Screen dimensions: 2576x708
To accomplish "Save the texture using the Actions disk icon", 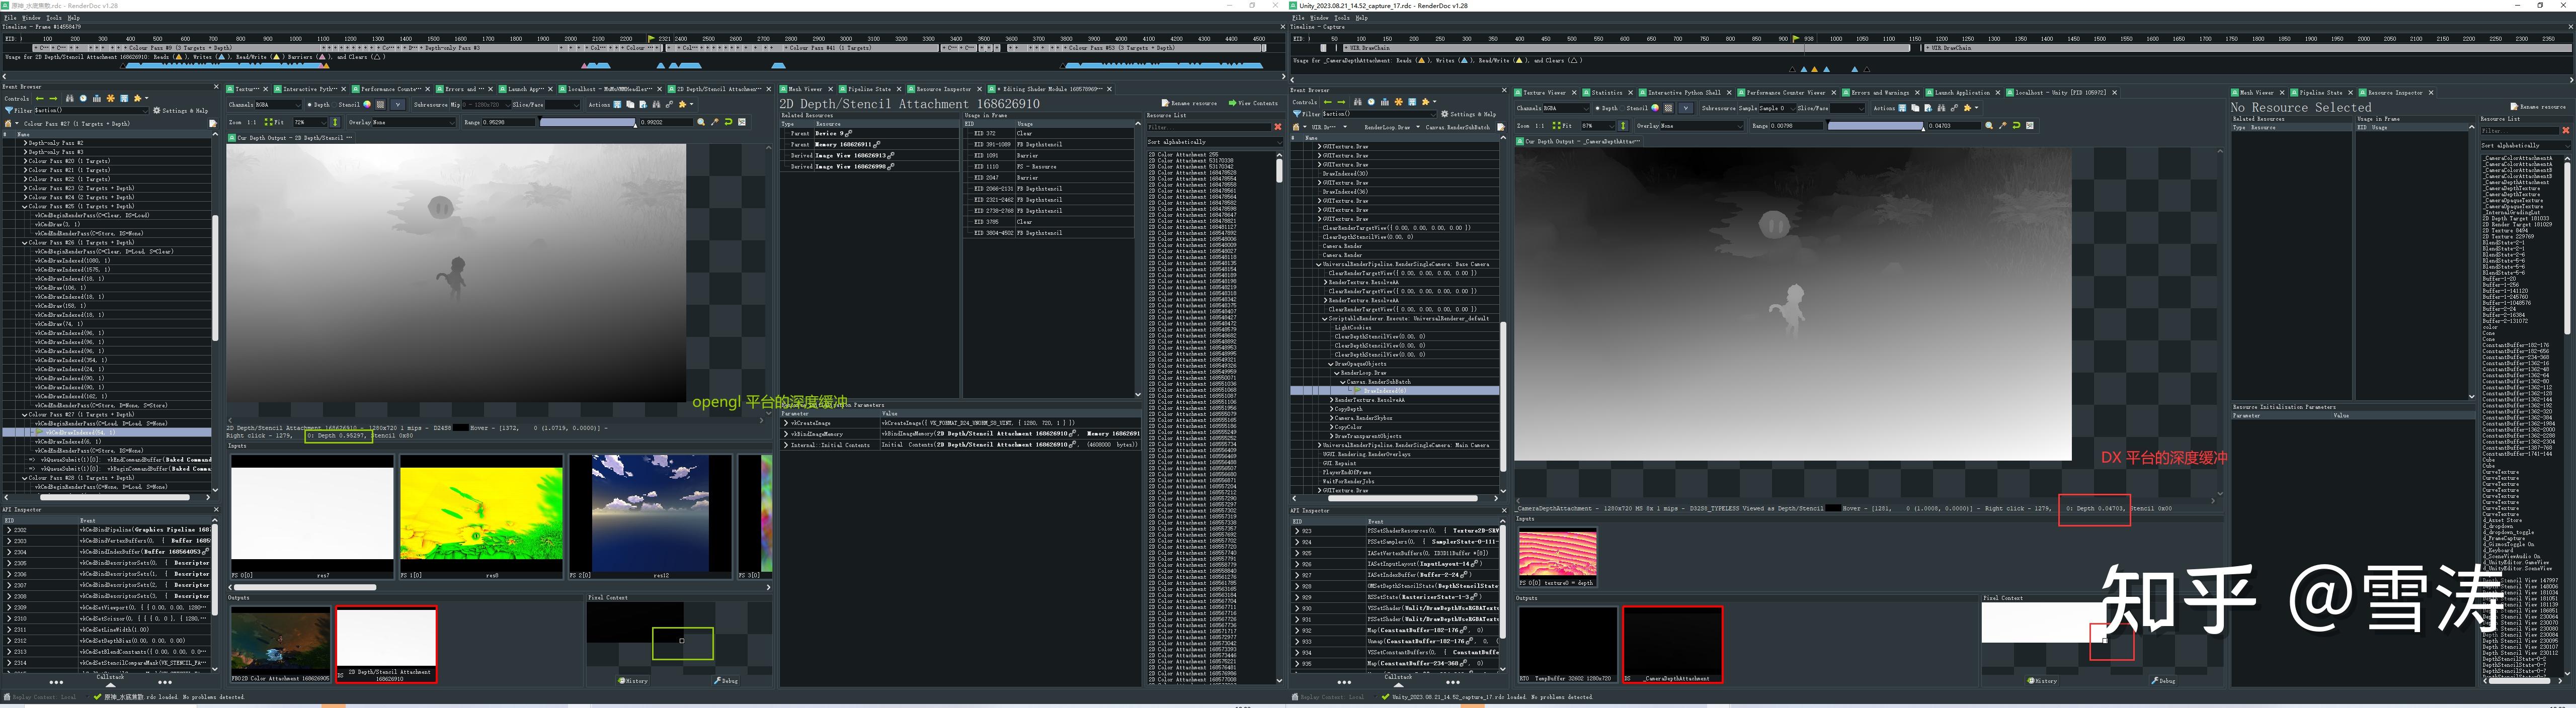I will pyautogui.click(x=618, y=104).
